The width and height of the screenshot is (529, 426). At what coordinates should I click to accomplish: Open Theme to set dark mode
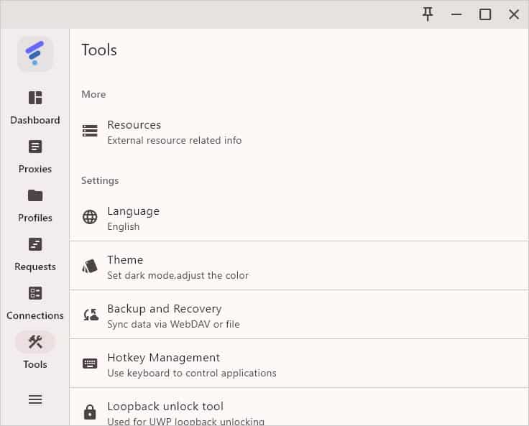tap(299, 266)
